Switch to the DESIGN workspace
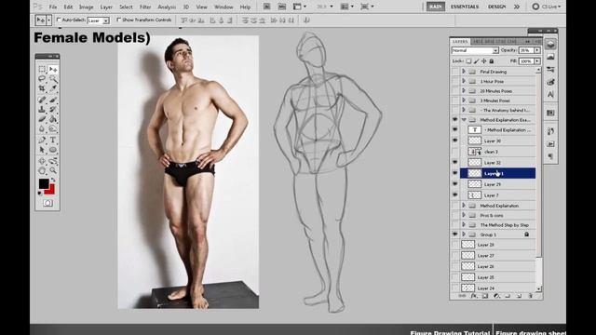The width and height of the screenshot is (596, 335). (496, 7)
